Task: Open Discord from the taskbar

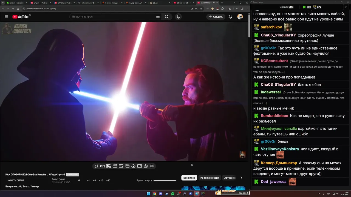Action: pyautogui.click(x=160, y=194)
